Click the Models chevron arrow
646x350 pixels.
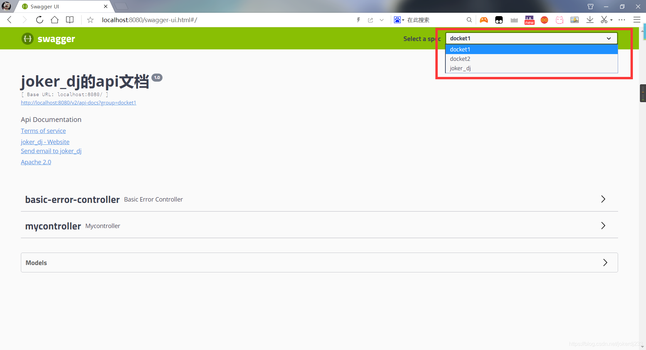click(x=605, y=263)
